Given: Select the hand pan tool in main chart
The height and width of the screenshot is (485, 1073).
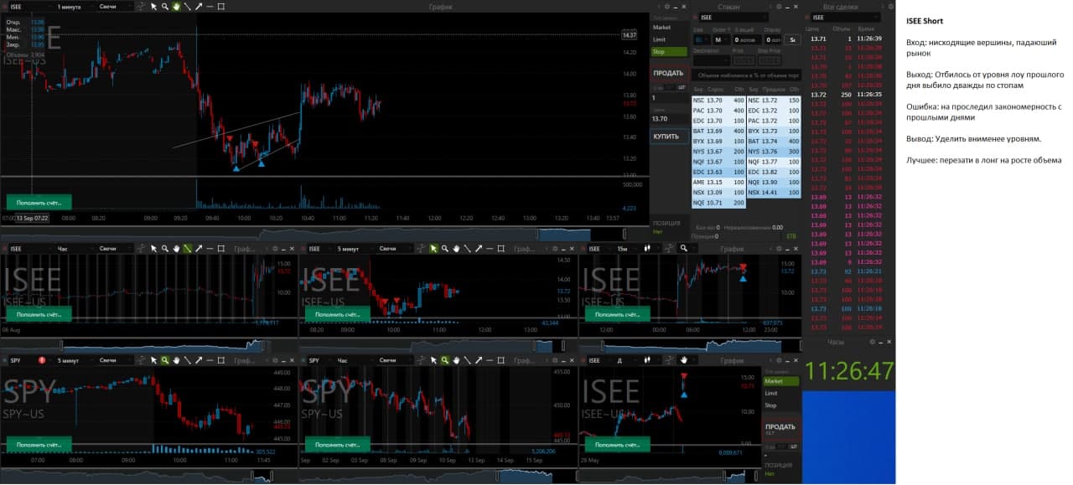Looking at the screenshot, I should (176, 6).
